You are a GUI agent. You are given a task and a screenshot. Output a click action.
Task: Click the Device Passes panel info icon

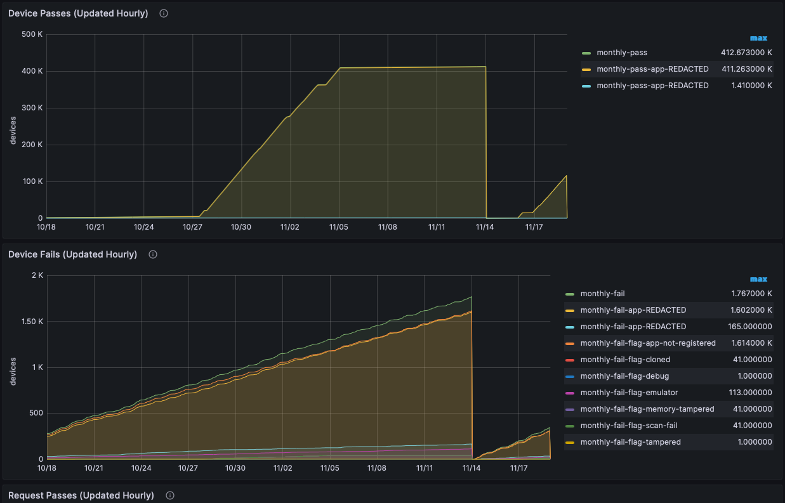tap(163, 13)
